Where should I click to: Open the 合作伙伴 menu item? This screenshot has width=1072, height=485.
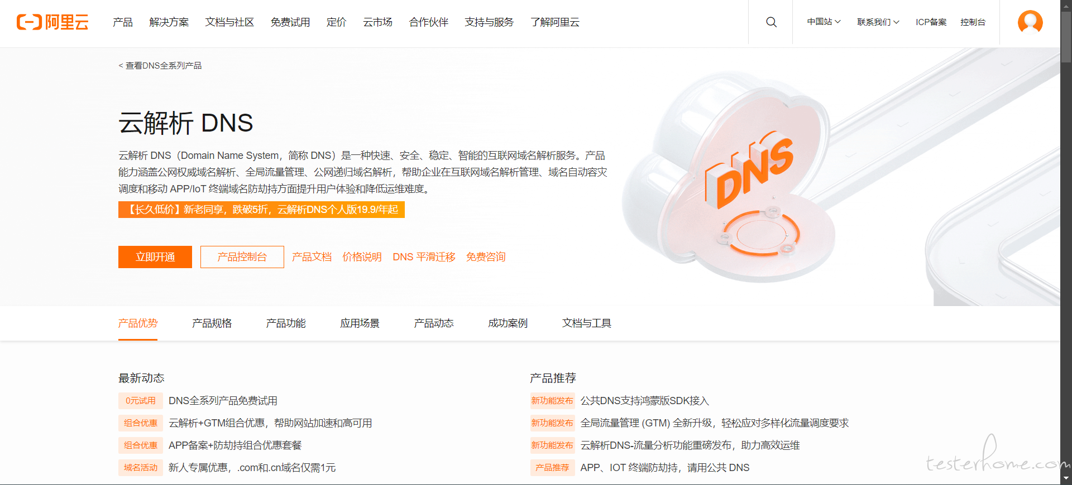coord(429,22)
